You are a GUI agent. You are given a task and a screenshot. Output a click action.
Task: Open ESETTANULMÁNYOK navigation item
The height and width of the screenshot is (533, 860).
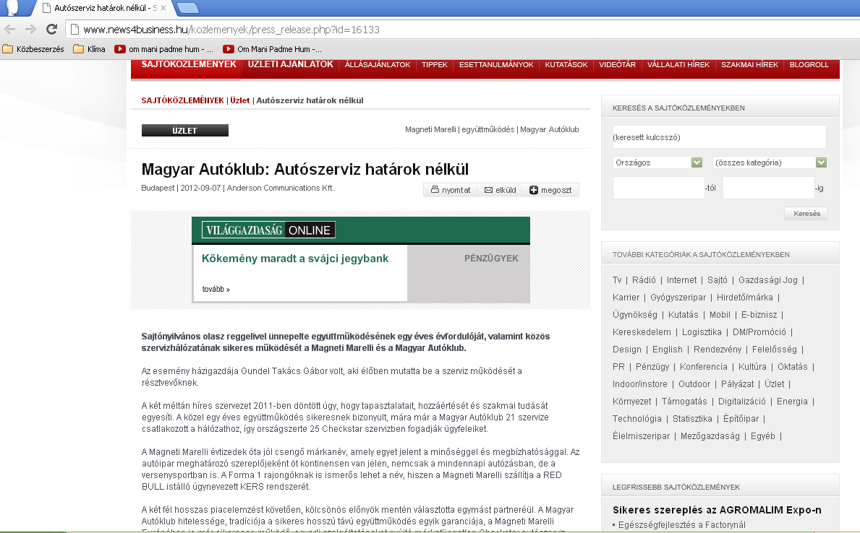tap(495, 65)
